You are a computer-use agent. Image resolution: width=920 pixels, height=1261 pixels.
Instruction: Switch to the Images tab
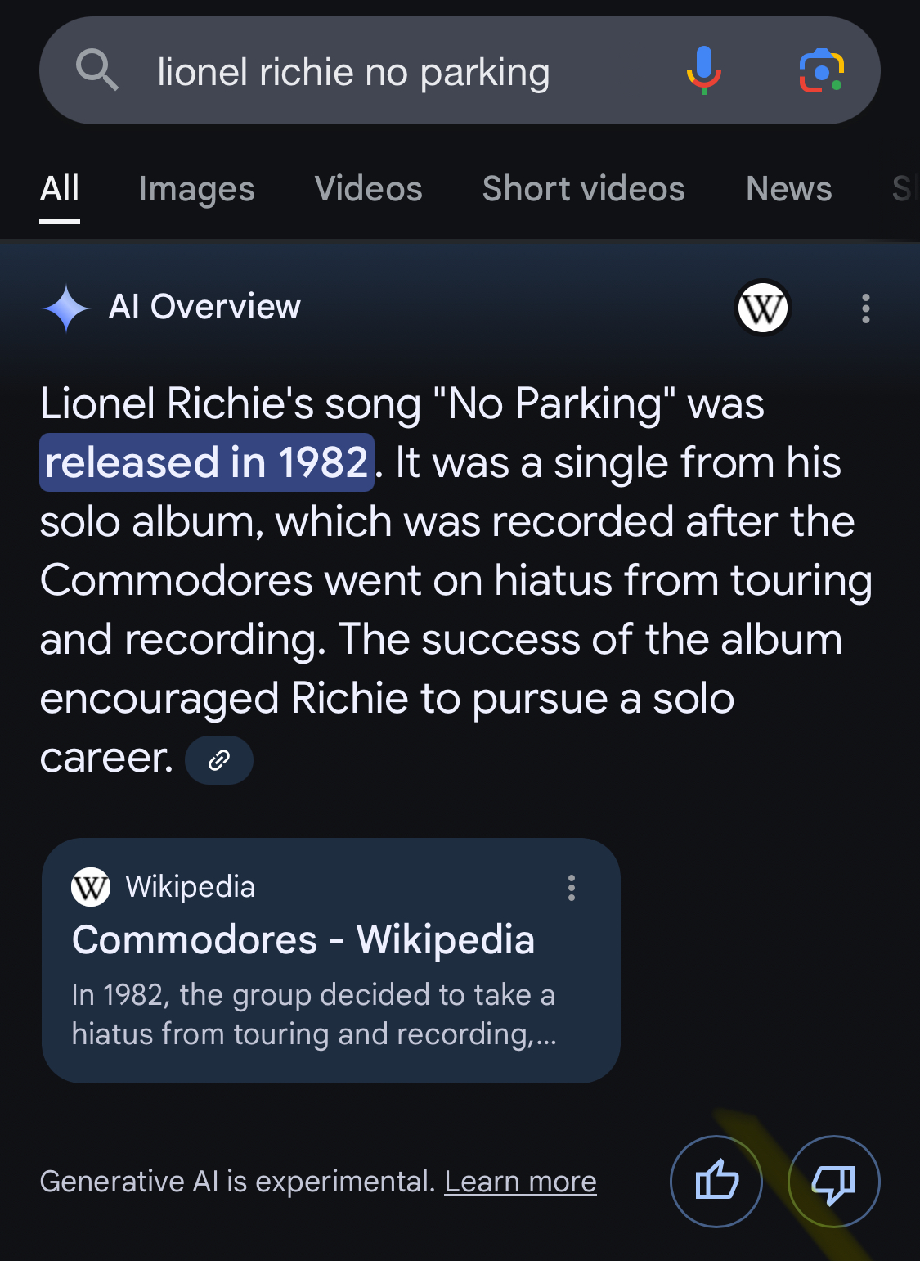[x=196, y=189]
